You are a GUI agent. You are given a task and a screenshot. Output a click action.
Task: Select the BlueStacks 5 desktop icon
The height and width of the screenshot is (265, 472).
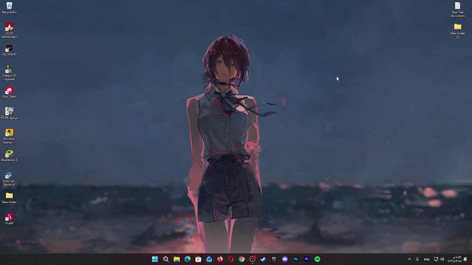(x=9, y=156)
